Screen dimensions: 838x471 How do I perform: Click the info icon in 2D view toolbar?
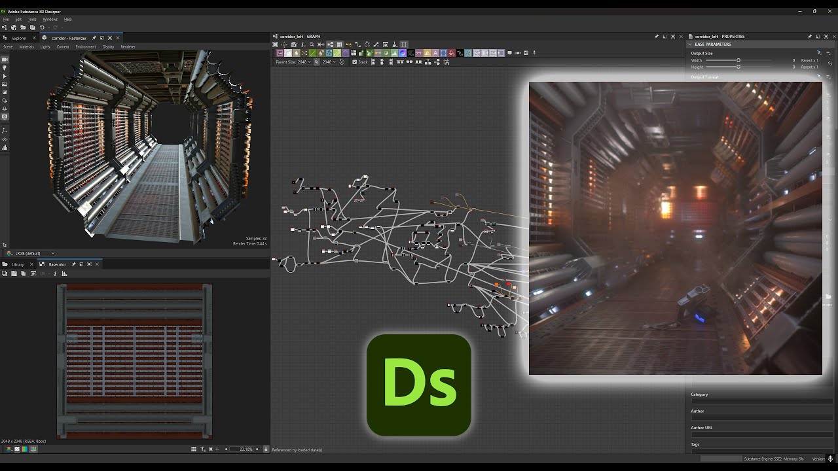pyautogui.click(x=55, y=273)
